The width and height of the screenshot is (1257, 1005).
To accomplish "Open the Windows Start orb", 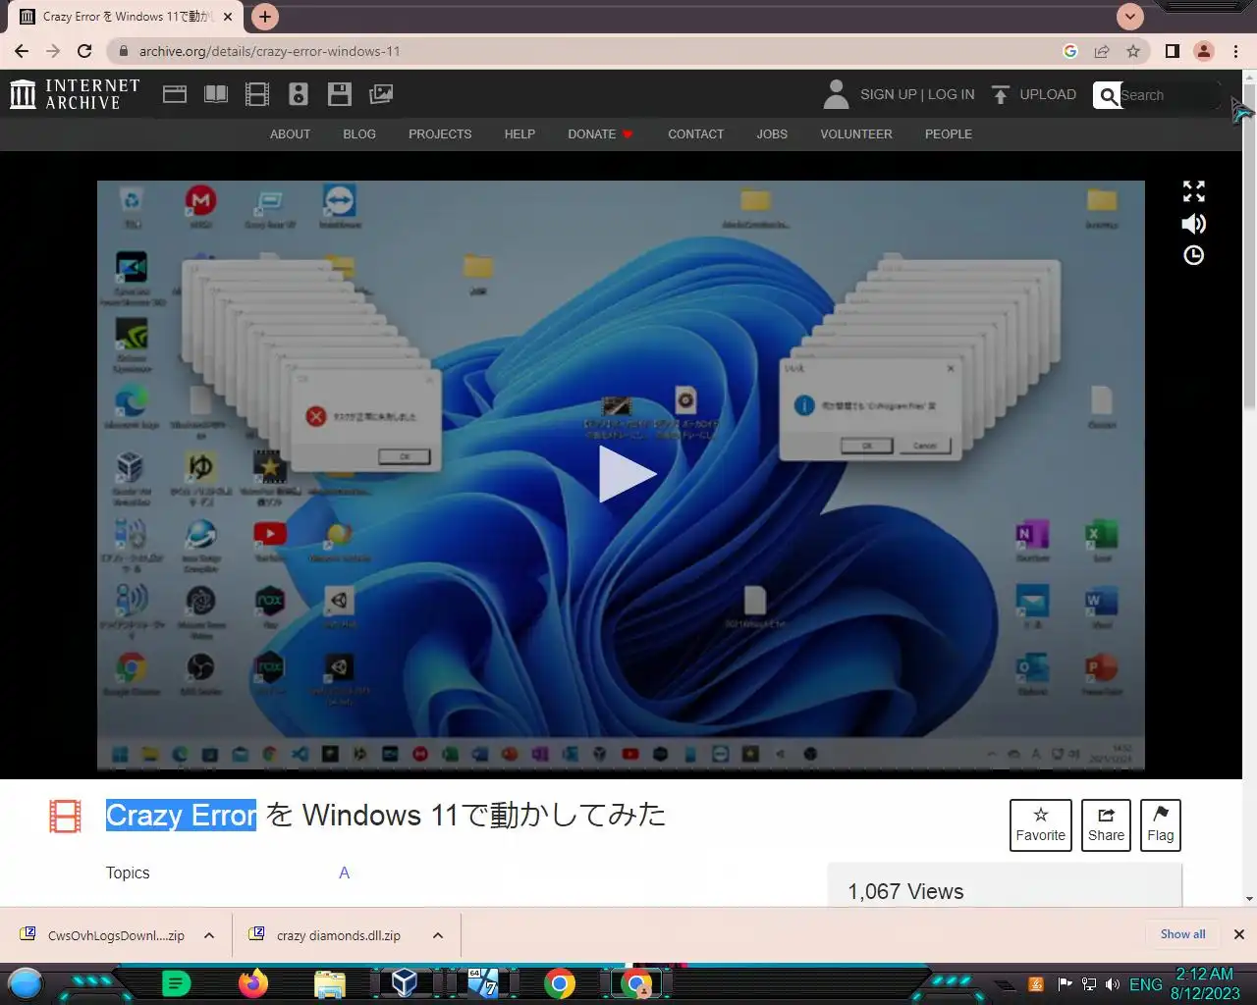I will tap(26, 983).
